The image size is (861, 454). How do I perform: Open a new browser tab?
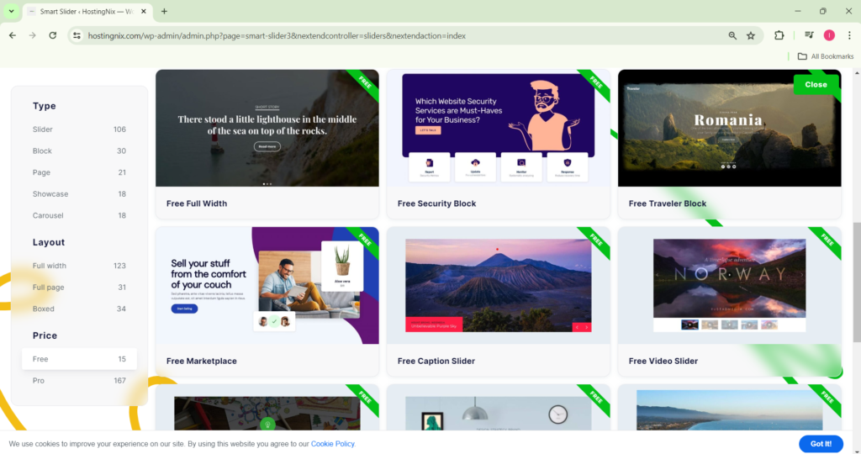click(x=164, y=11)
